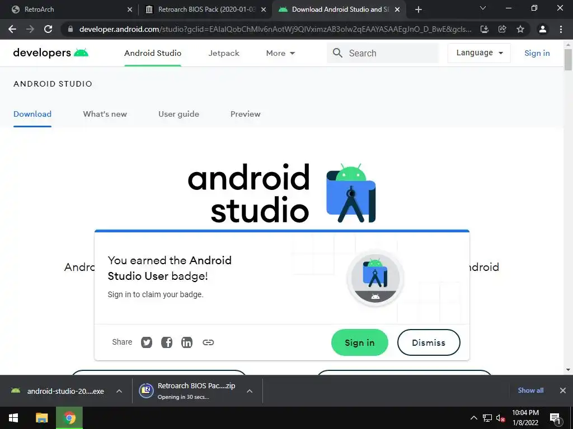Dismiss the badge popup
The height and width of the screenshot is (429, 573).
[x=429, y=342]
